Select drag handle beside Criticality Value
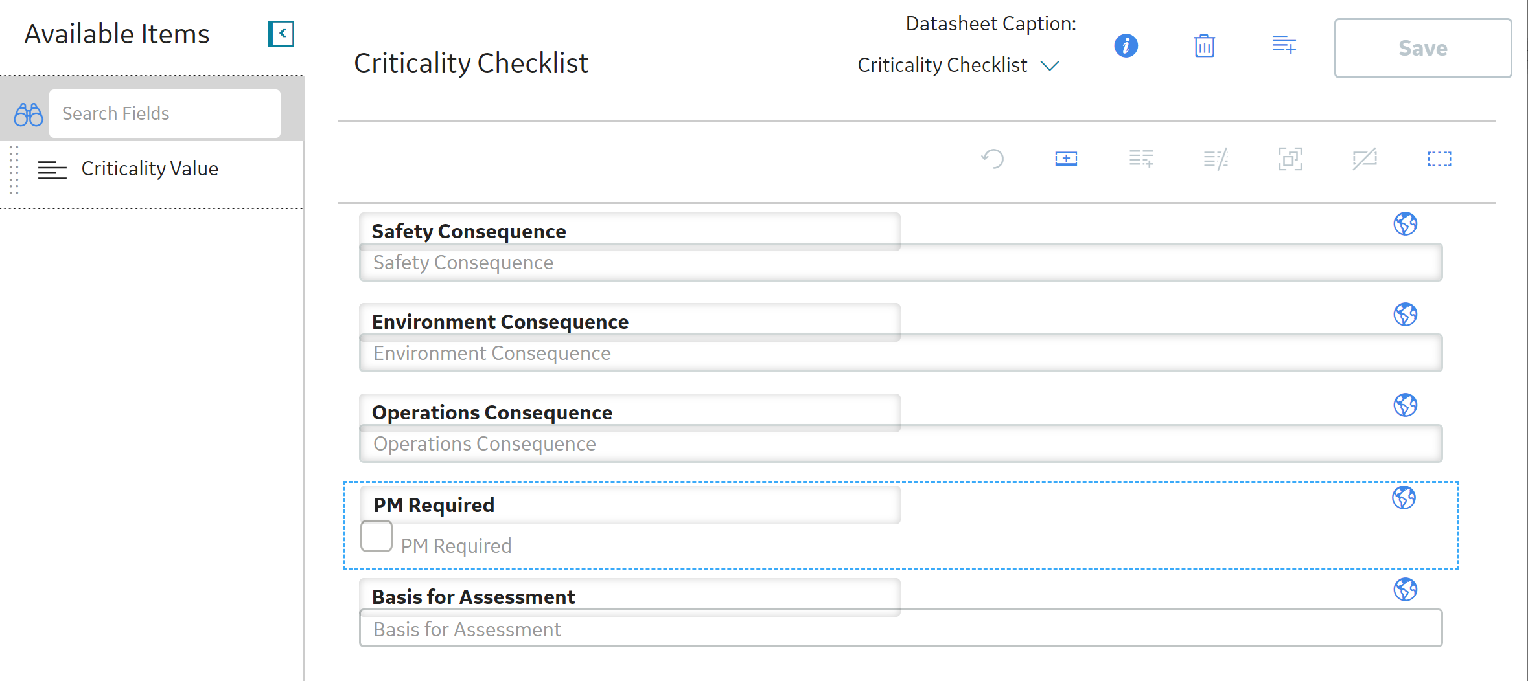Screen dimensions: 1528x681 tap(14, 170)
